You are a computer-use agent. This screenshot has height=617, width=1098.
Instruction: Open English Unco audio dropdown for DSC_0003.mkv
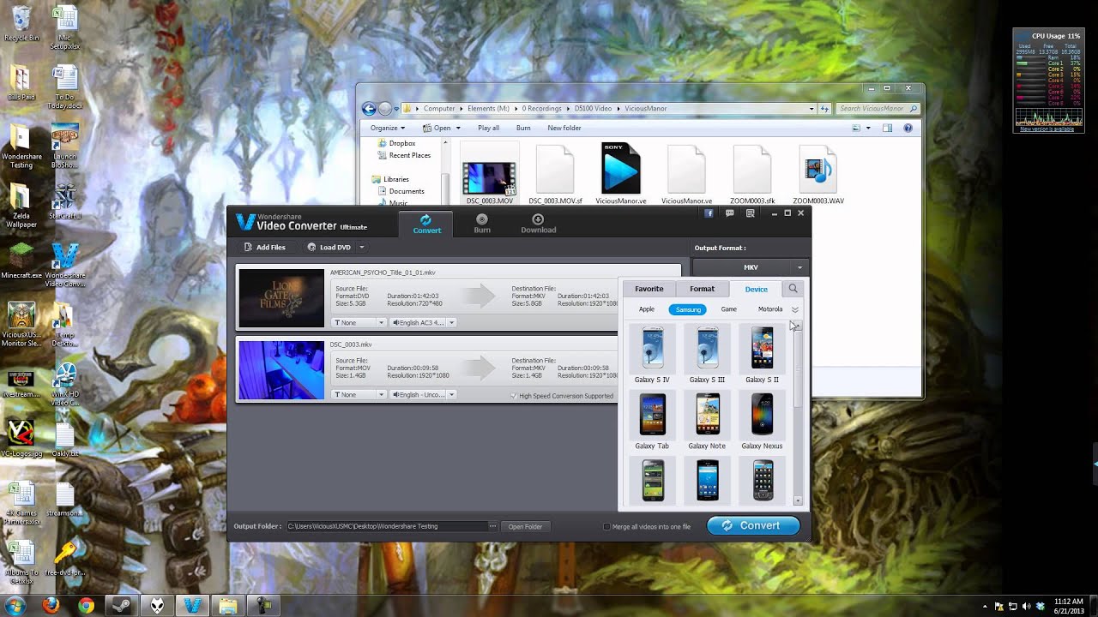(x=423, y=395)
